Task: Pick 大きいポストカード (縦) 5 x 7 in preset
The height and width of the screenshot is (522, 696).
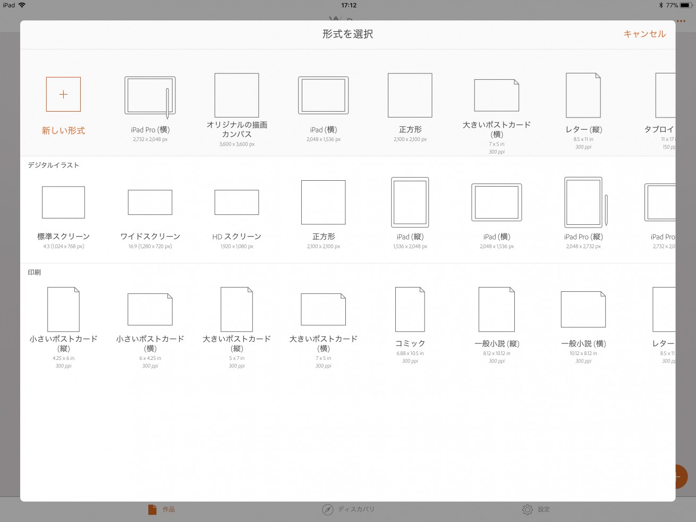Action: coord(237,328)
